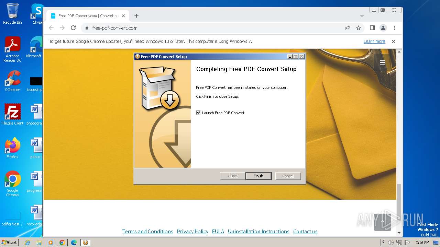This screenshot has width=440, height=247.
Task: Open photograp Word document on desktop
Action: pyautogui.click(x=35, y=115)
